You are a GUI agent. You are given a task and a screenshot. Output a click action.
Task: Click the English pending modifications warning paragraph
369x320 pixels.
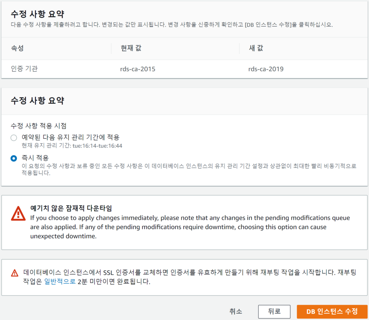(190, 227)
